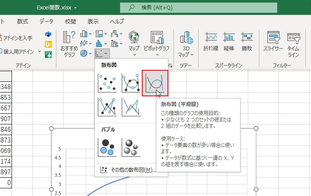
Task: Open the 数式 ribbon tab
Action: 22,21
